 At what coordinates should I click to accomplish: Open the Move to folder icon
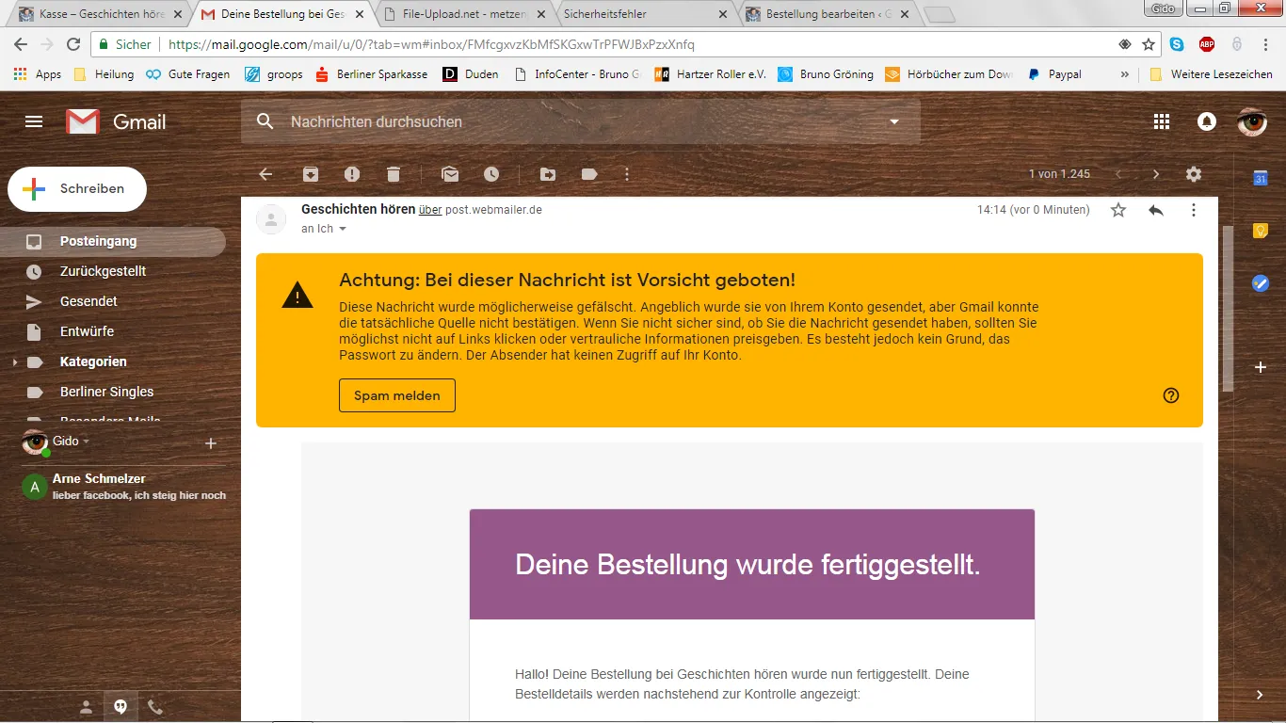click(x=548, y=174)
